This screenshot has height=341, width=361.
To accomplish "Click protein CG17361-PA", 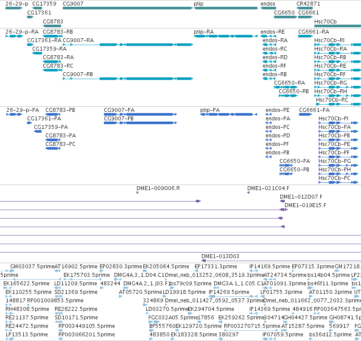I will pos(29,123).
